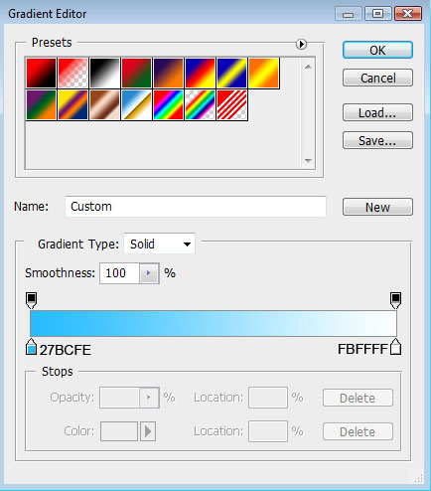Pick the rainbow spectrum gradient preset
Viewport: 431px width, 491px height.
[x=169, y=104]
